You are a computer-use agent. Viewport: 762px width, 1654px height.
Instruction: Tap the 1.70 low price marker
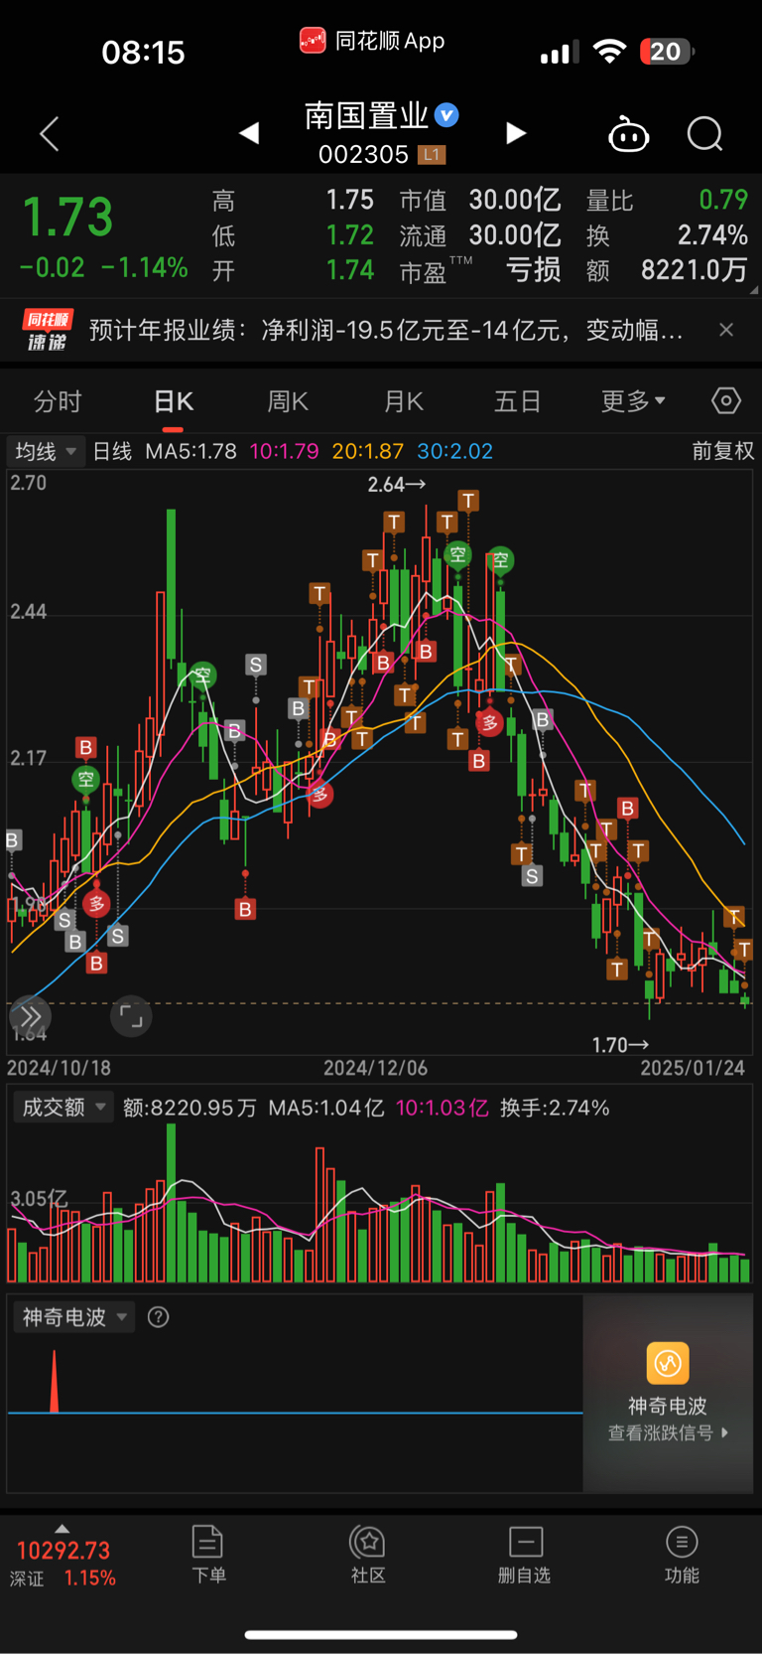tap(620, 1045)
